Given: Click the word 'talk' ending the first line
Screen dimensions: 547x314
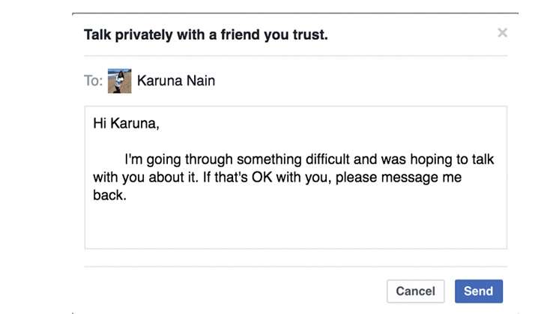Looking at the screenshot, I should [x=483, y=160].
